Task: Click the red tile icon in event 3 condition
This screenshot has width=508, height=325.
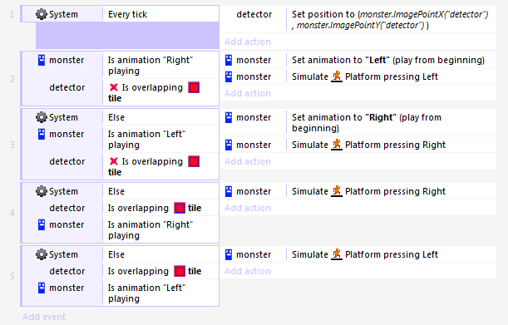Action: point(194,161)
